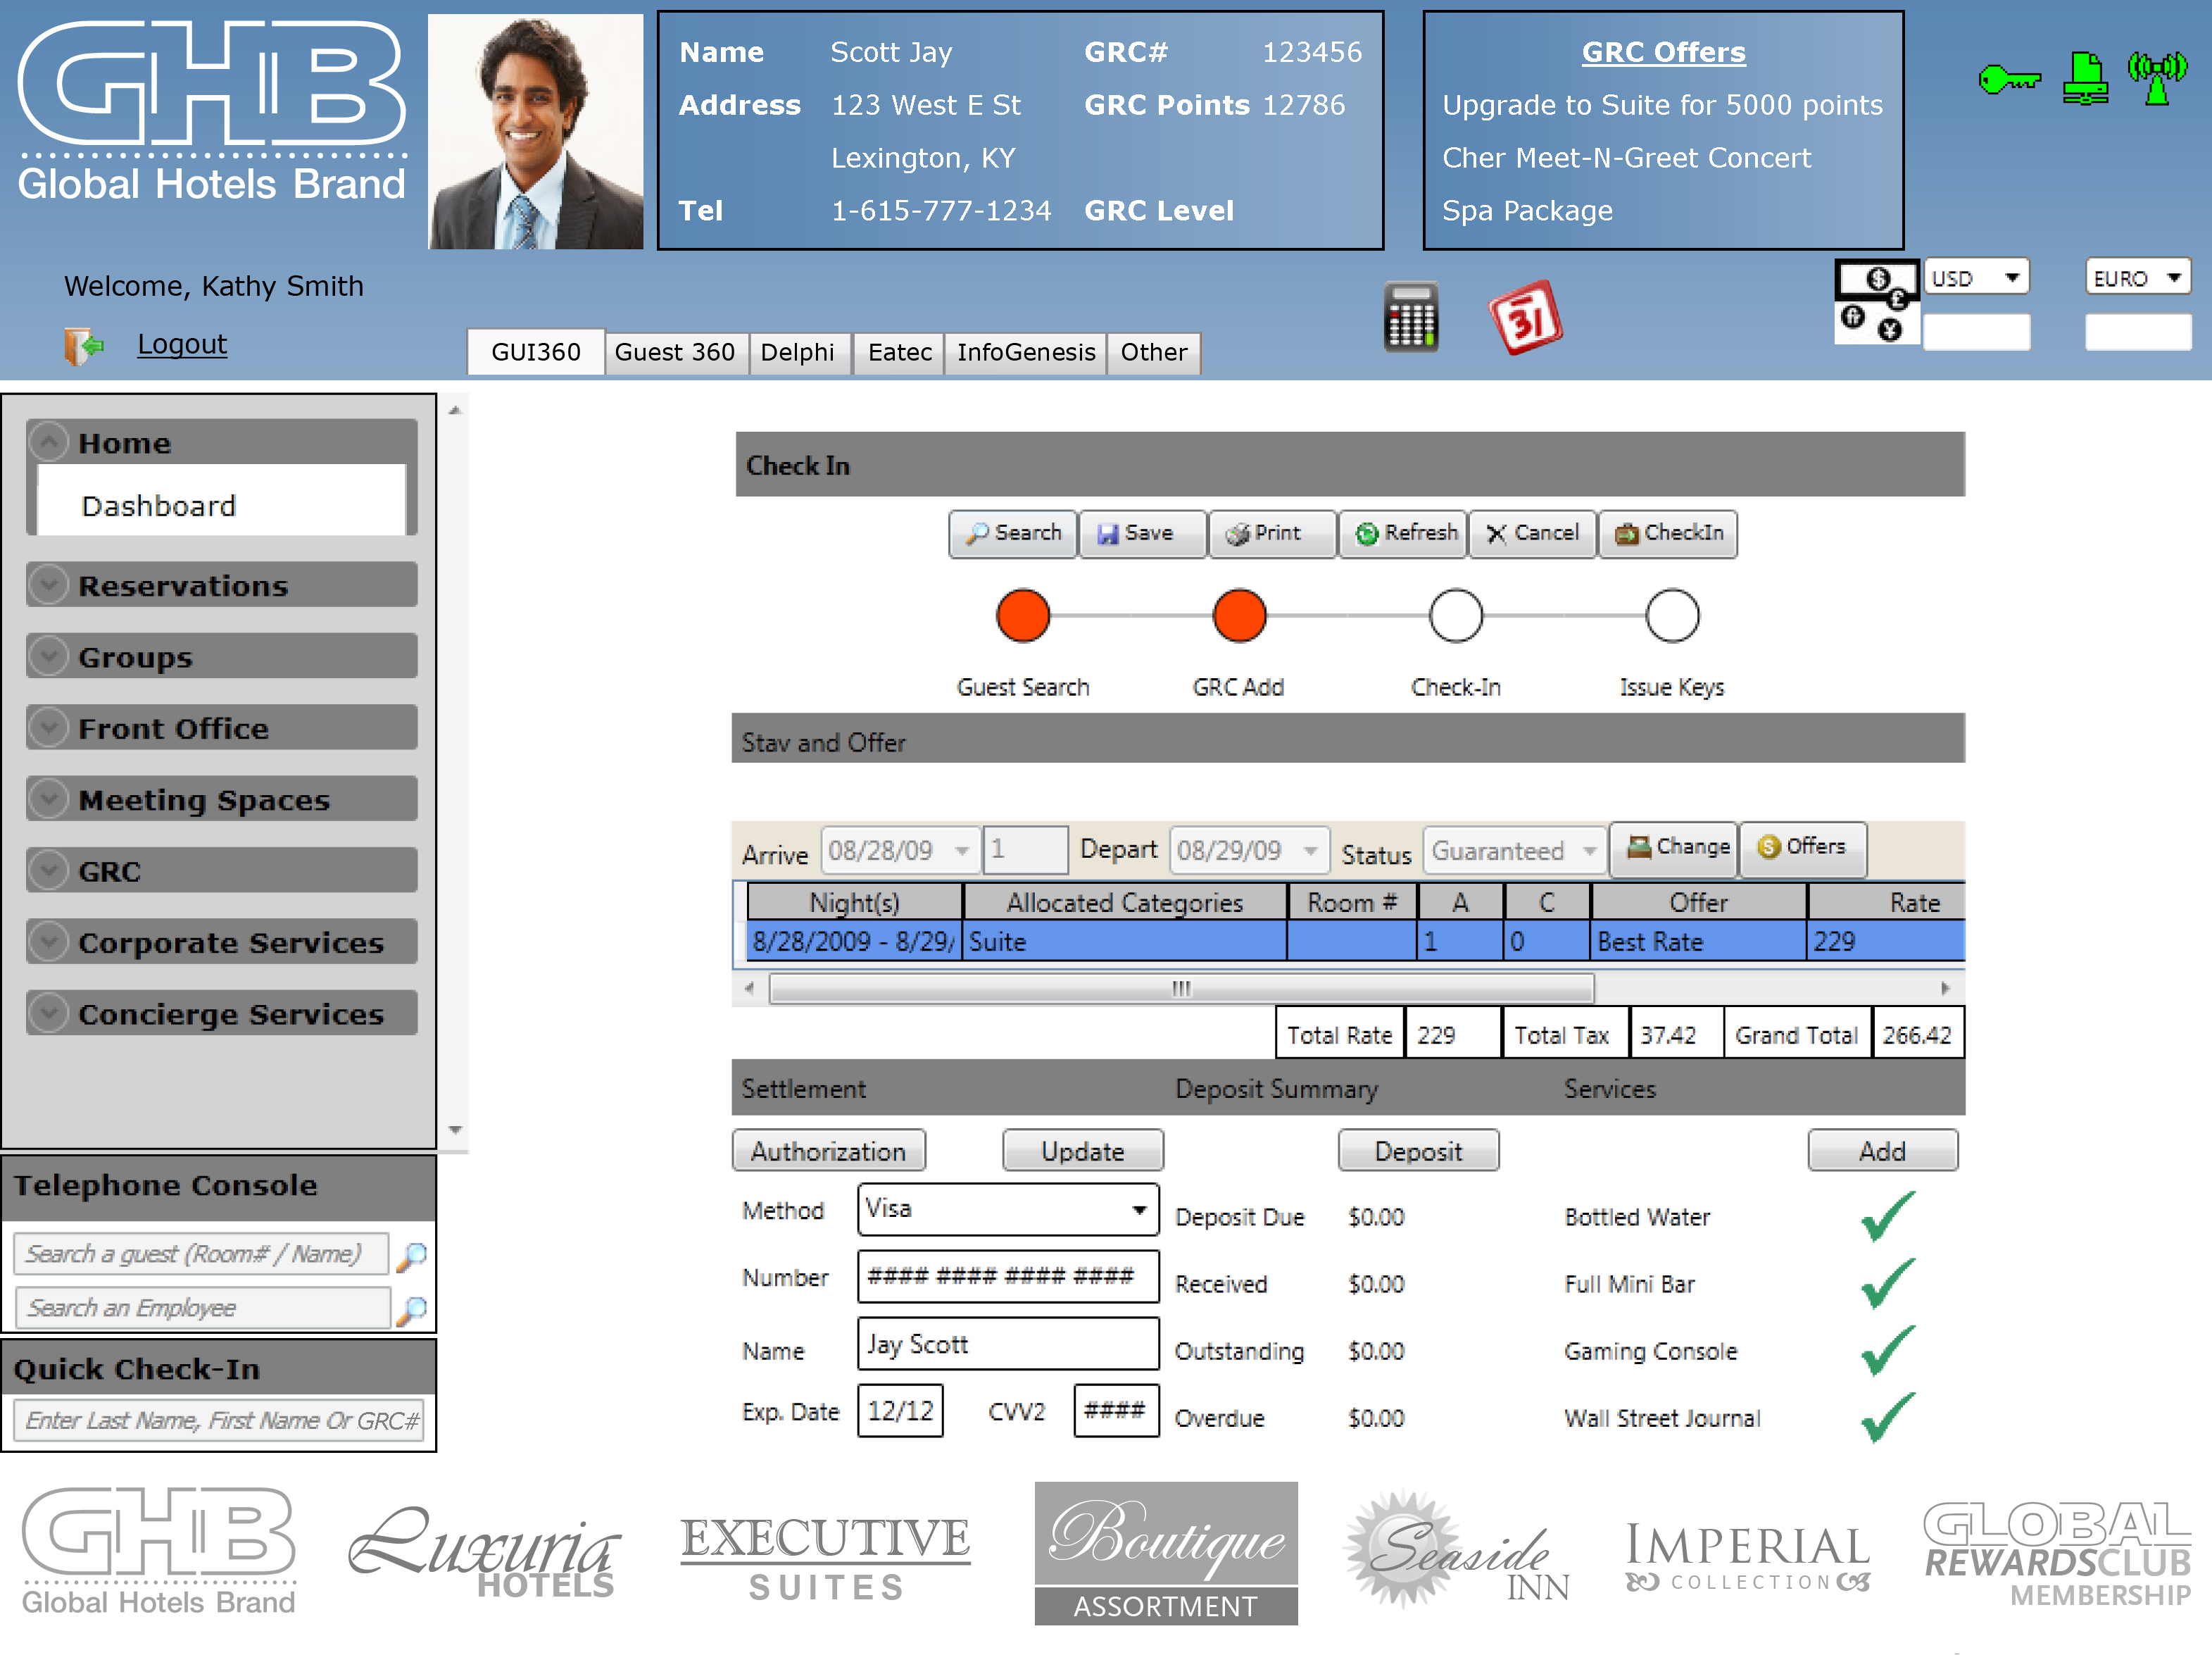Click the logout door icon

pos(84,346)
